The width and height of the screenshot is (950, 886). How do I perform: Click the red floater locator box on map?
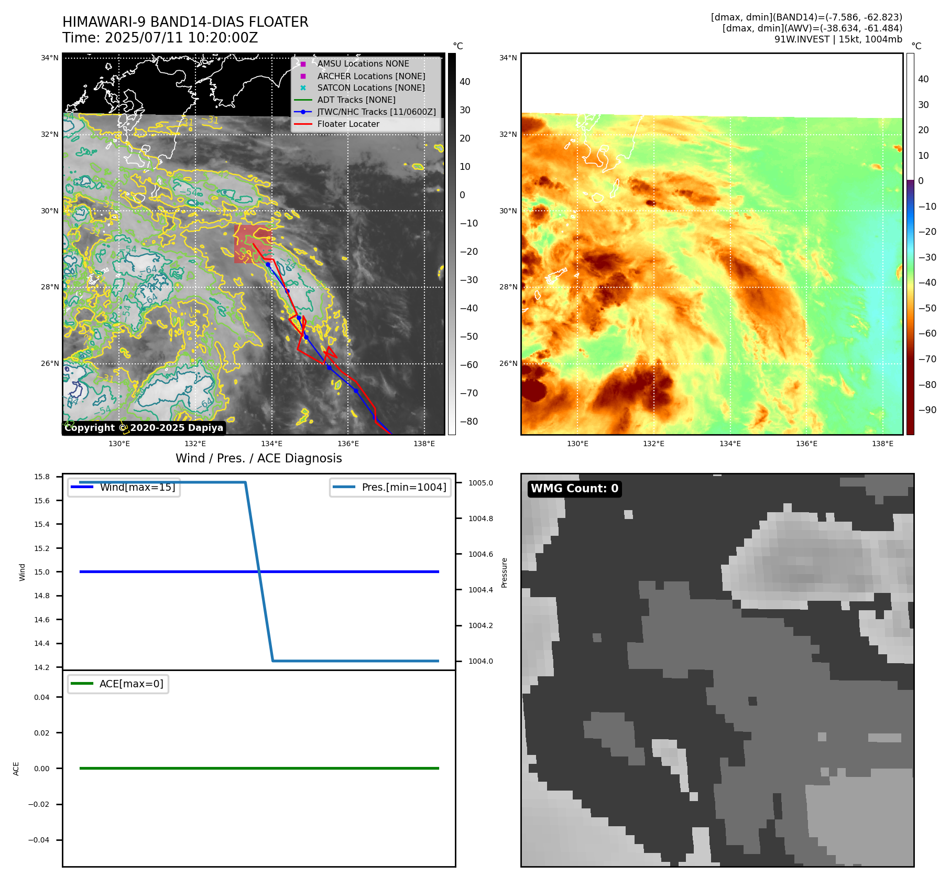click(x=253, y=244)
